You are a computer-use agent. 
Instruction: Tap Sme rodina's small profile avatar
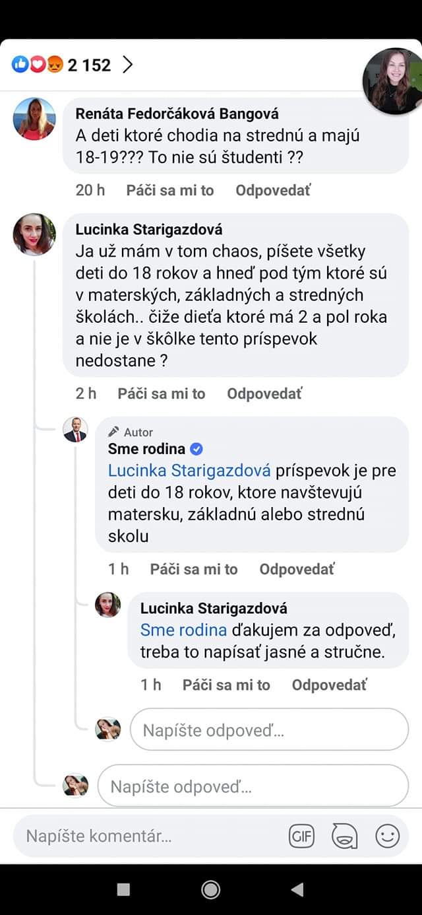(75, 430)
